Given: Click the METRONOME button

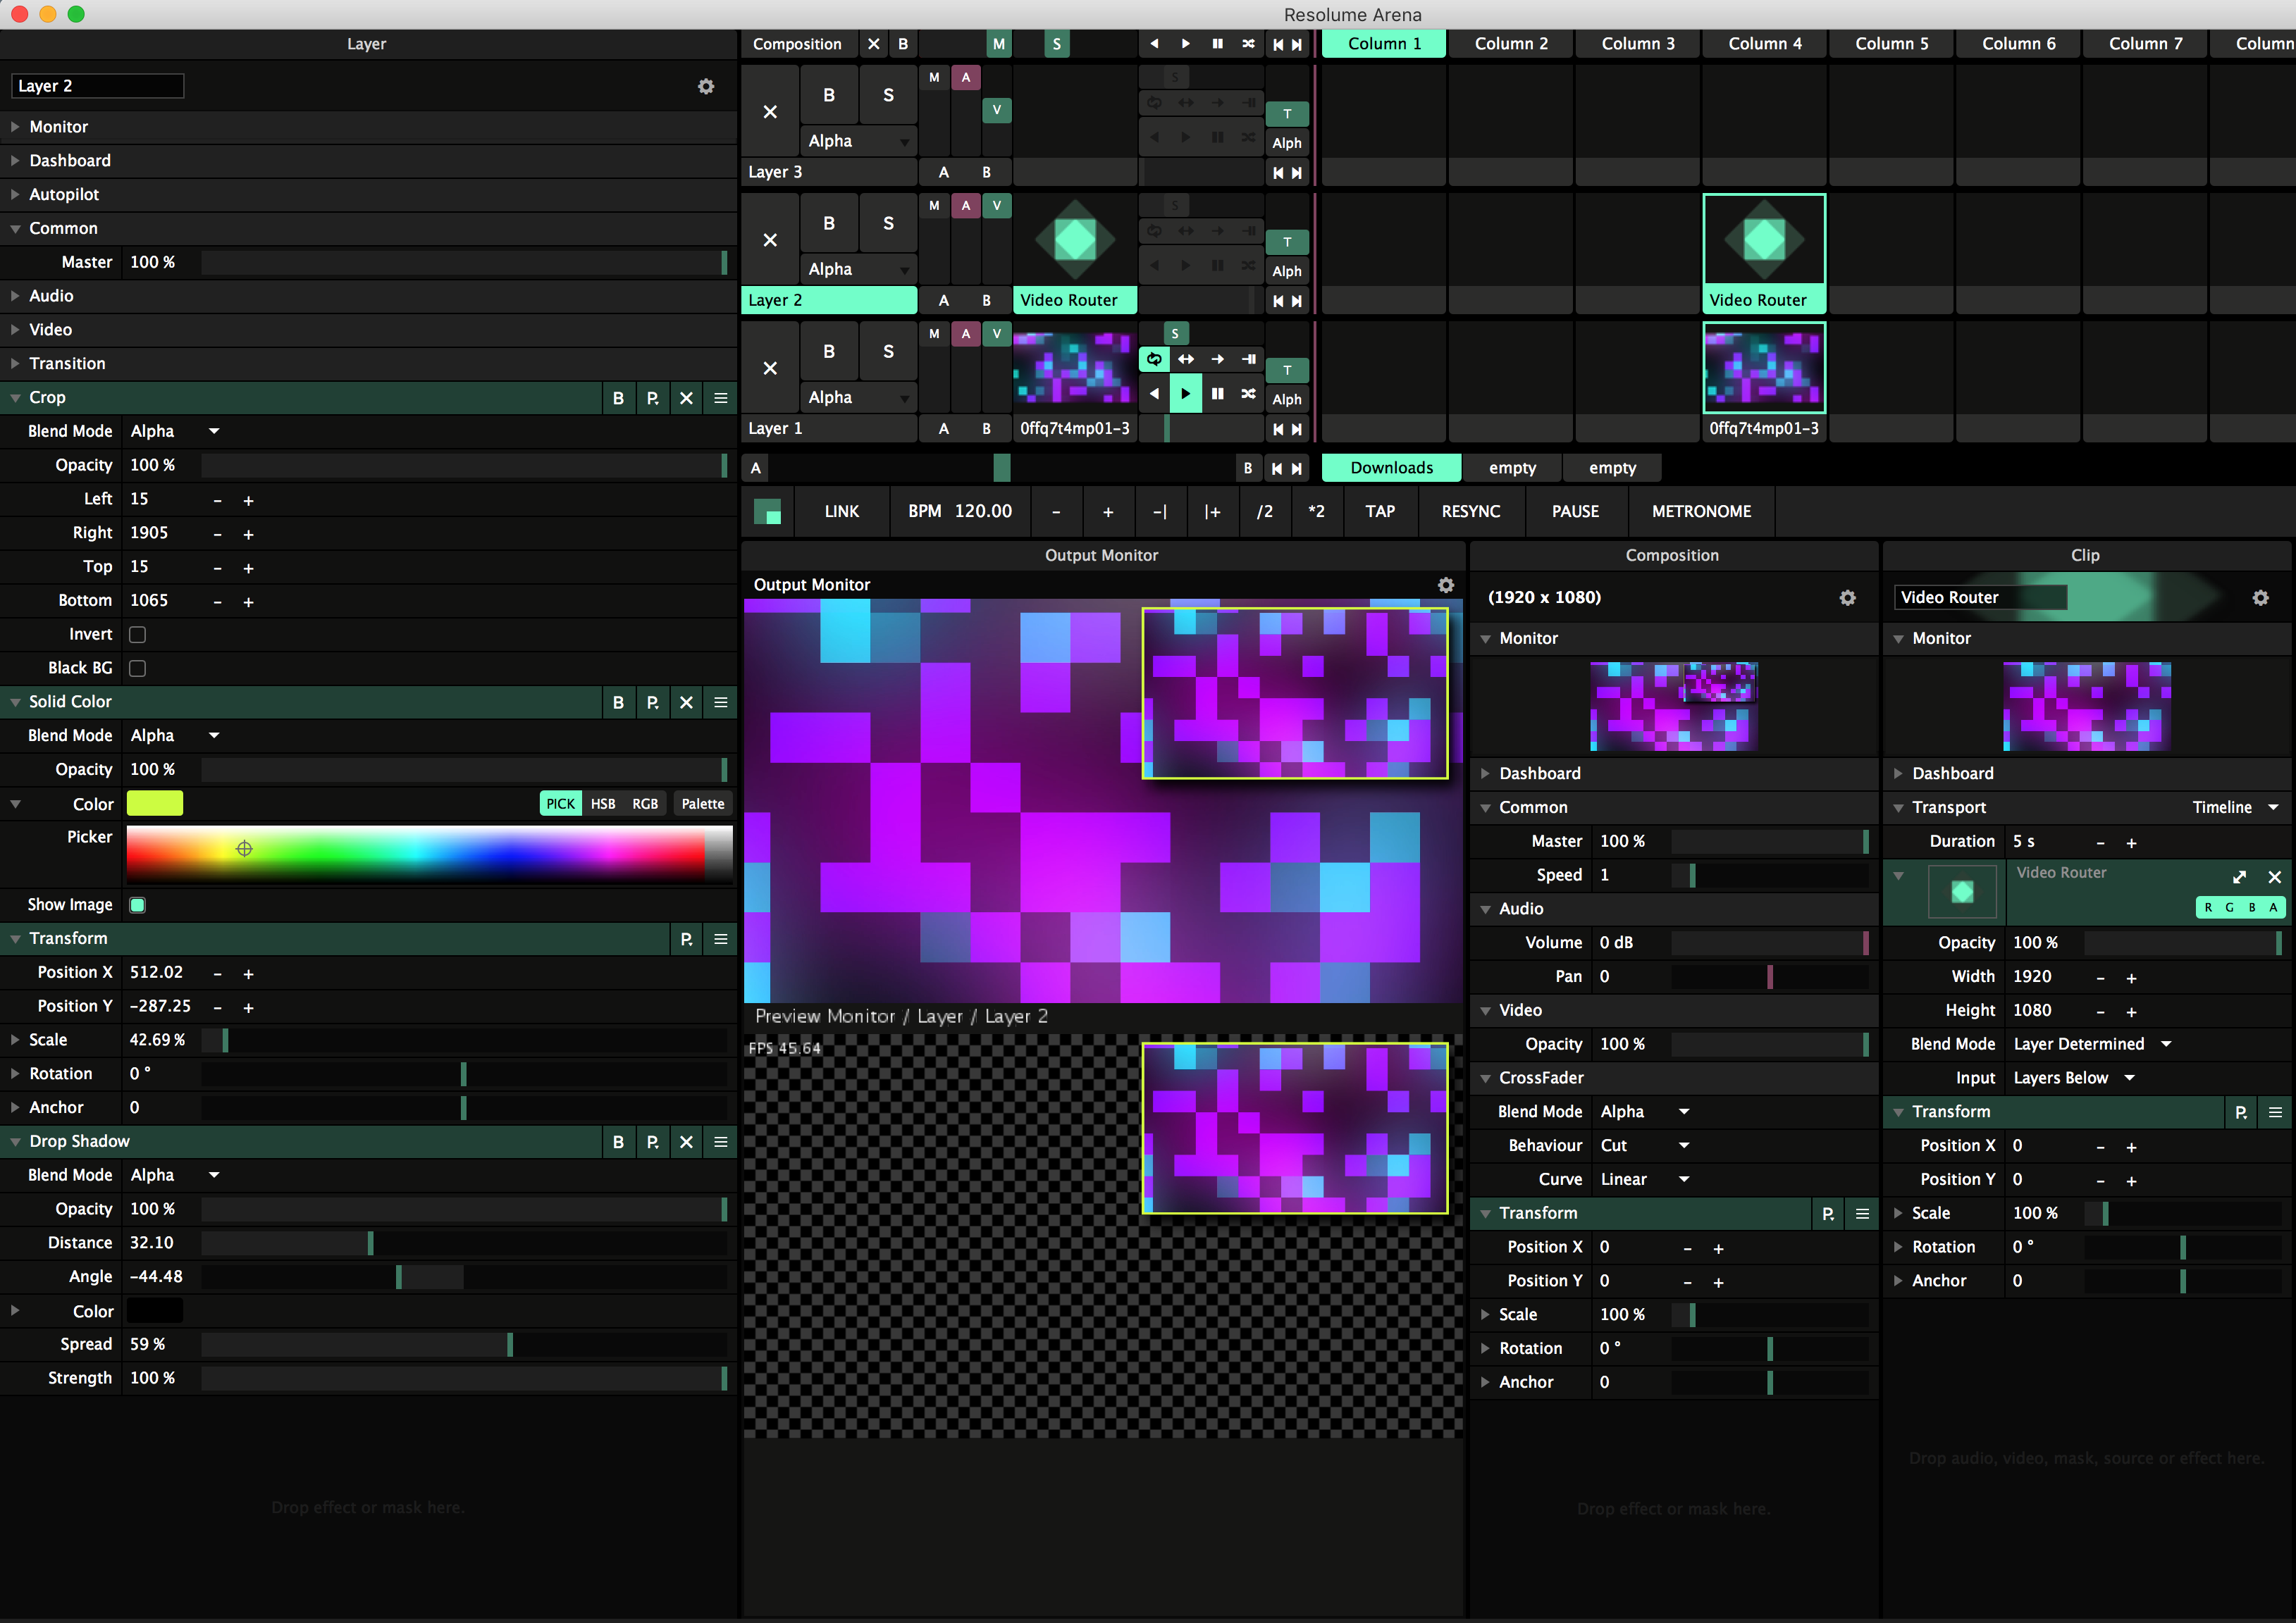Looking at the screenshot, I should (x=1700, y=511).
